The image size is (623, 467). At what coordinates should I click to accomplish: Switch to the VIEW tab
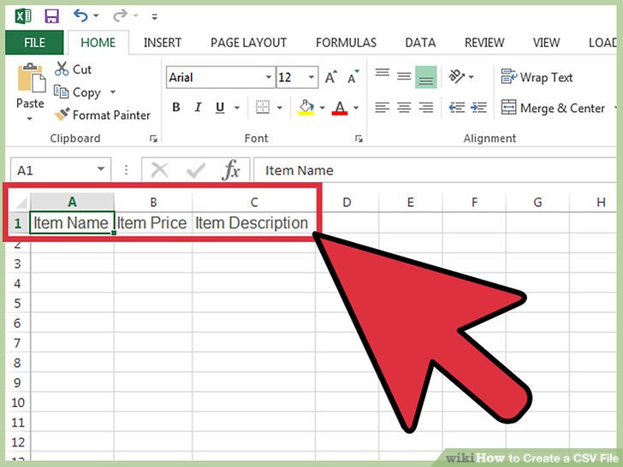546,43
